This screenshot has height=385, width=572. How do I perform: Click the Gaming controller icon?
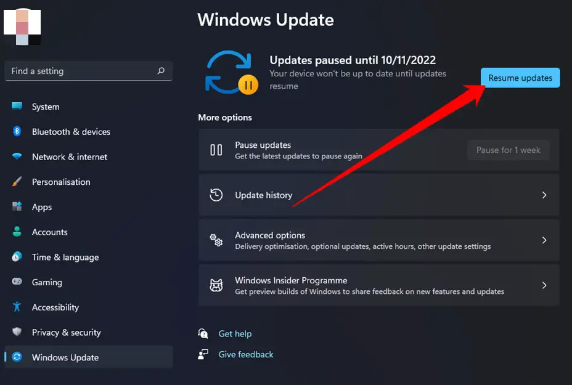tap(17, 282)
